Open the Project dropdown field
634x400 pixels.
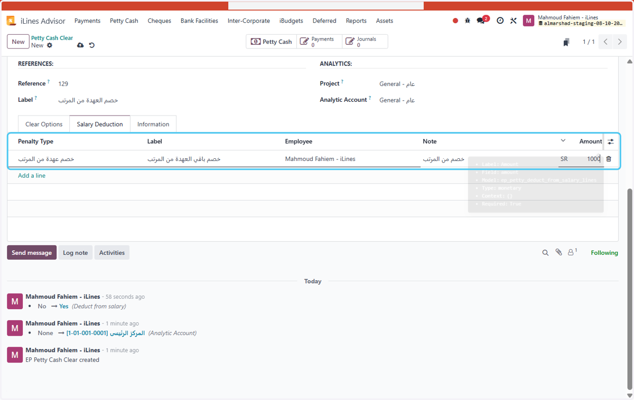coord(493,84)
